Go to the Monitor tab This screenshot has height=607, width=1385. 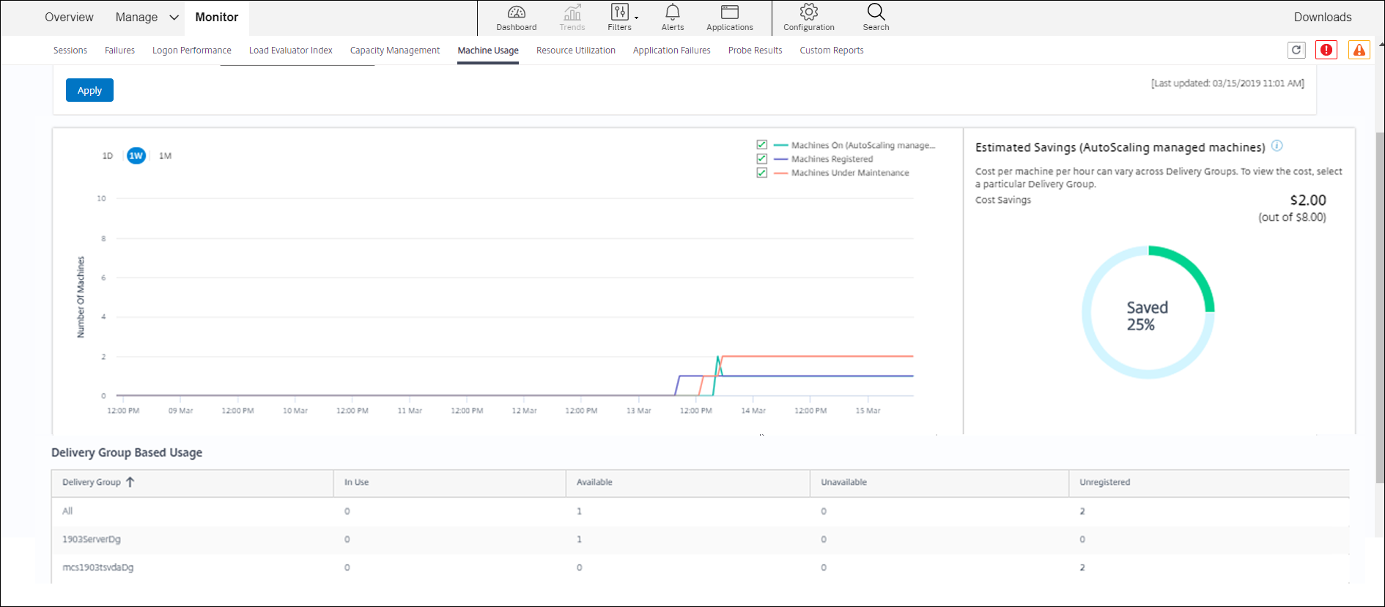(216, 17)
